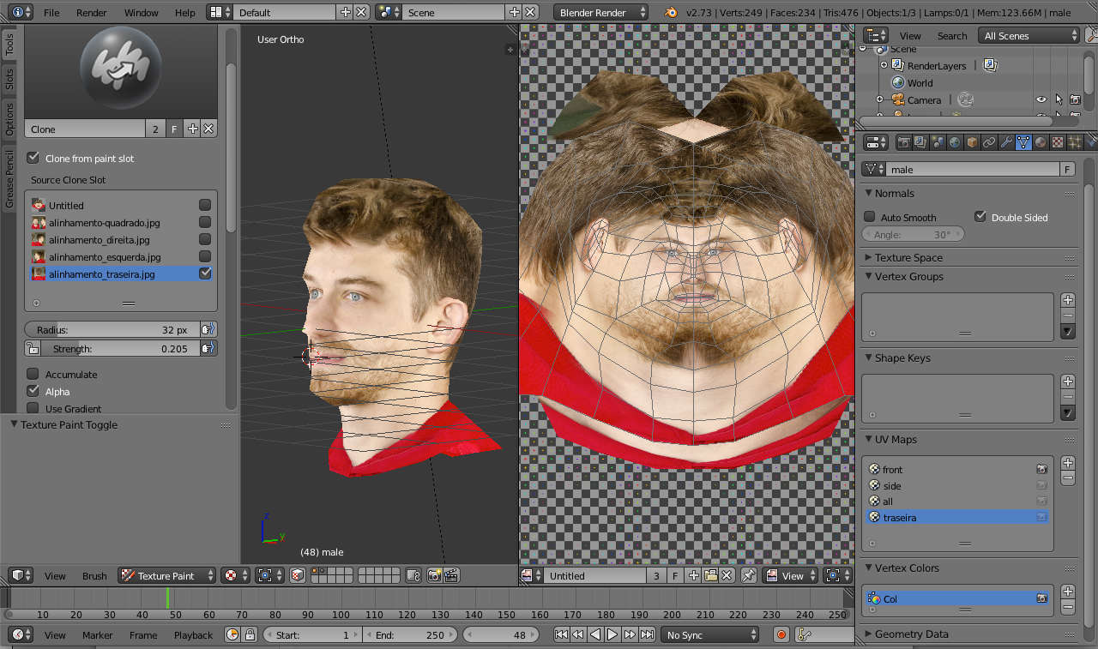Screen dimensions: 1098x649
Task: Open the Blender Render engine dropdown
Action: tap(601, 12)
